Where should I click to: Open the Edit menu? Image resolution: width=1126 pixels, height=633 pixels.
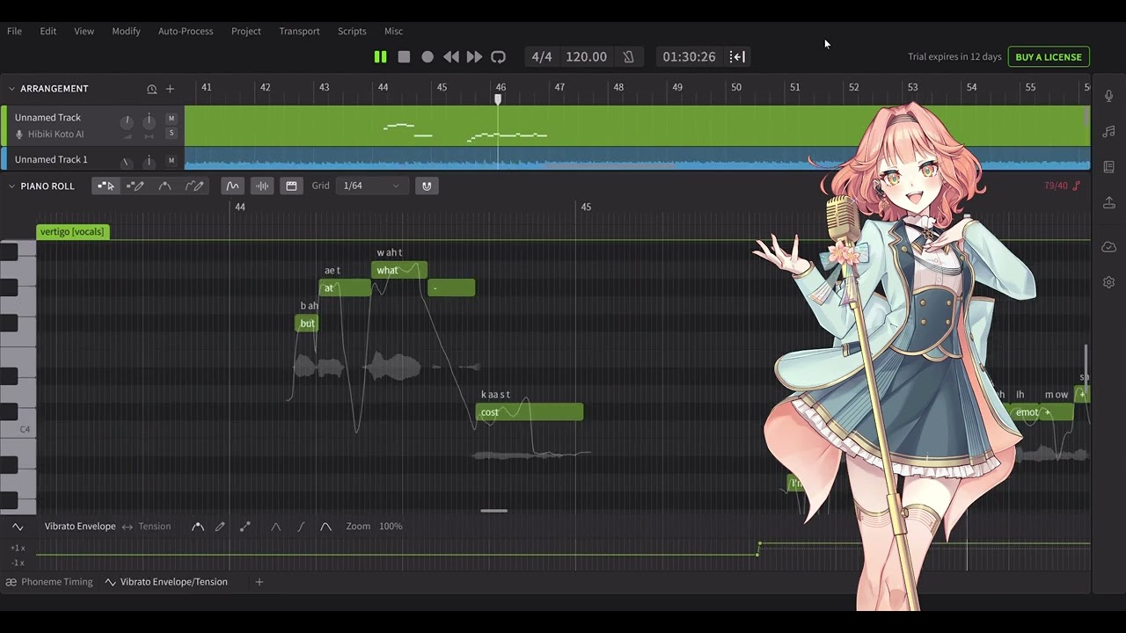[x=48, y=31]
